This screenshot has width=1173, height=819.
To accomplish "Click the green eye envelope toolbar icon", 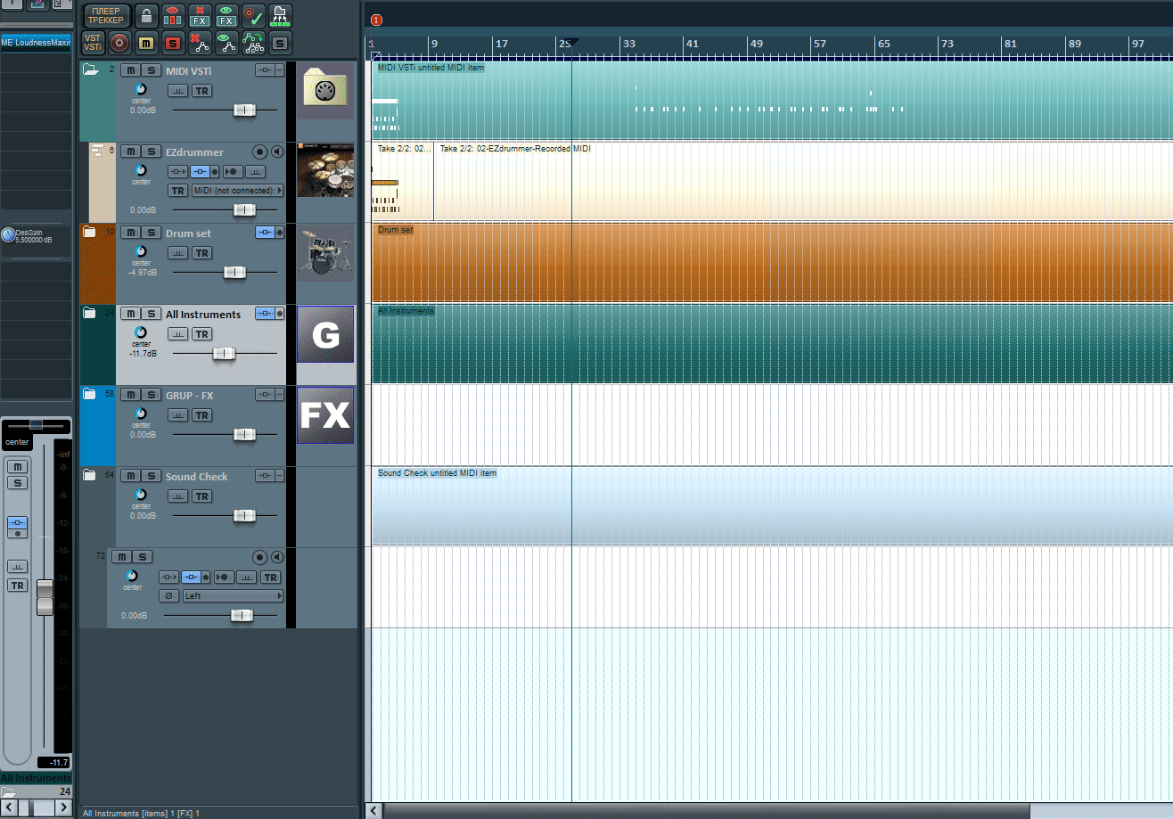I will tap(227, 42).
